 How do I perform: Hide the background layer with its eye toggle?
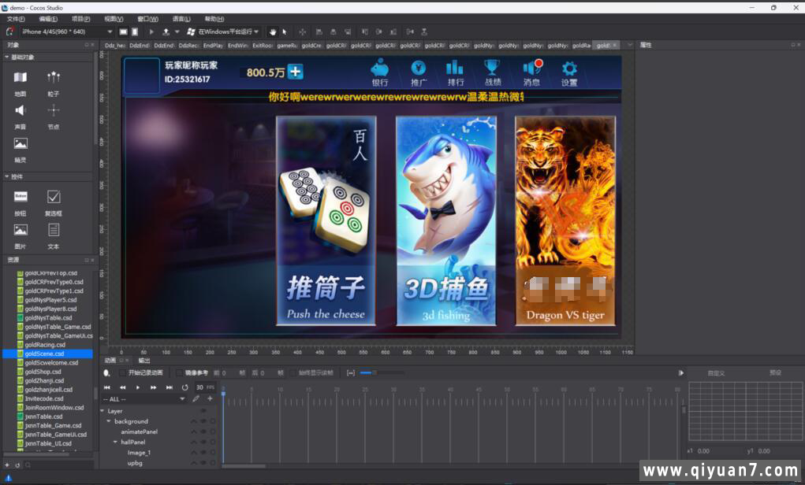[204, 420]
